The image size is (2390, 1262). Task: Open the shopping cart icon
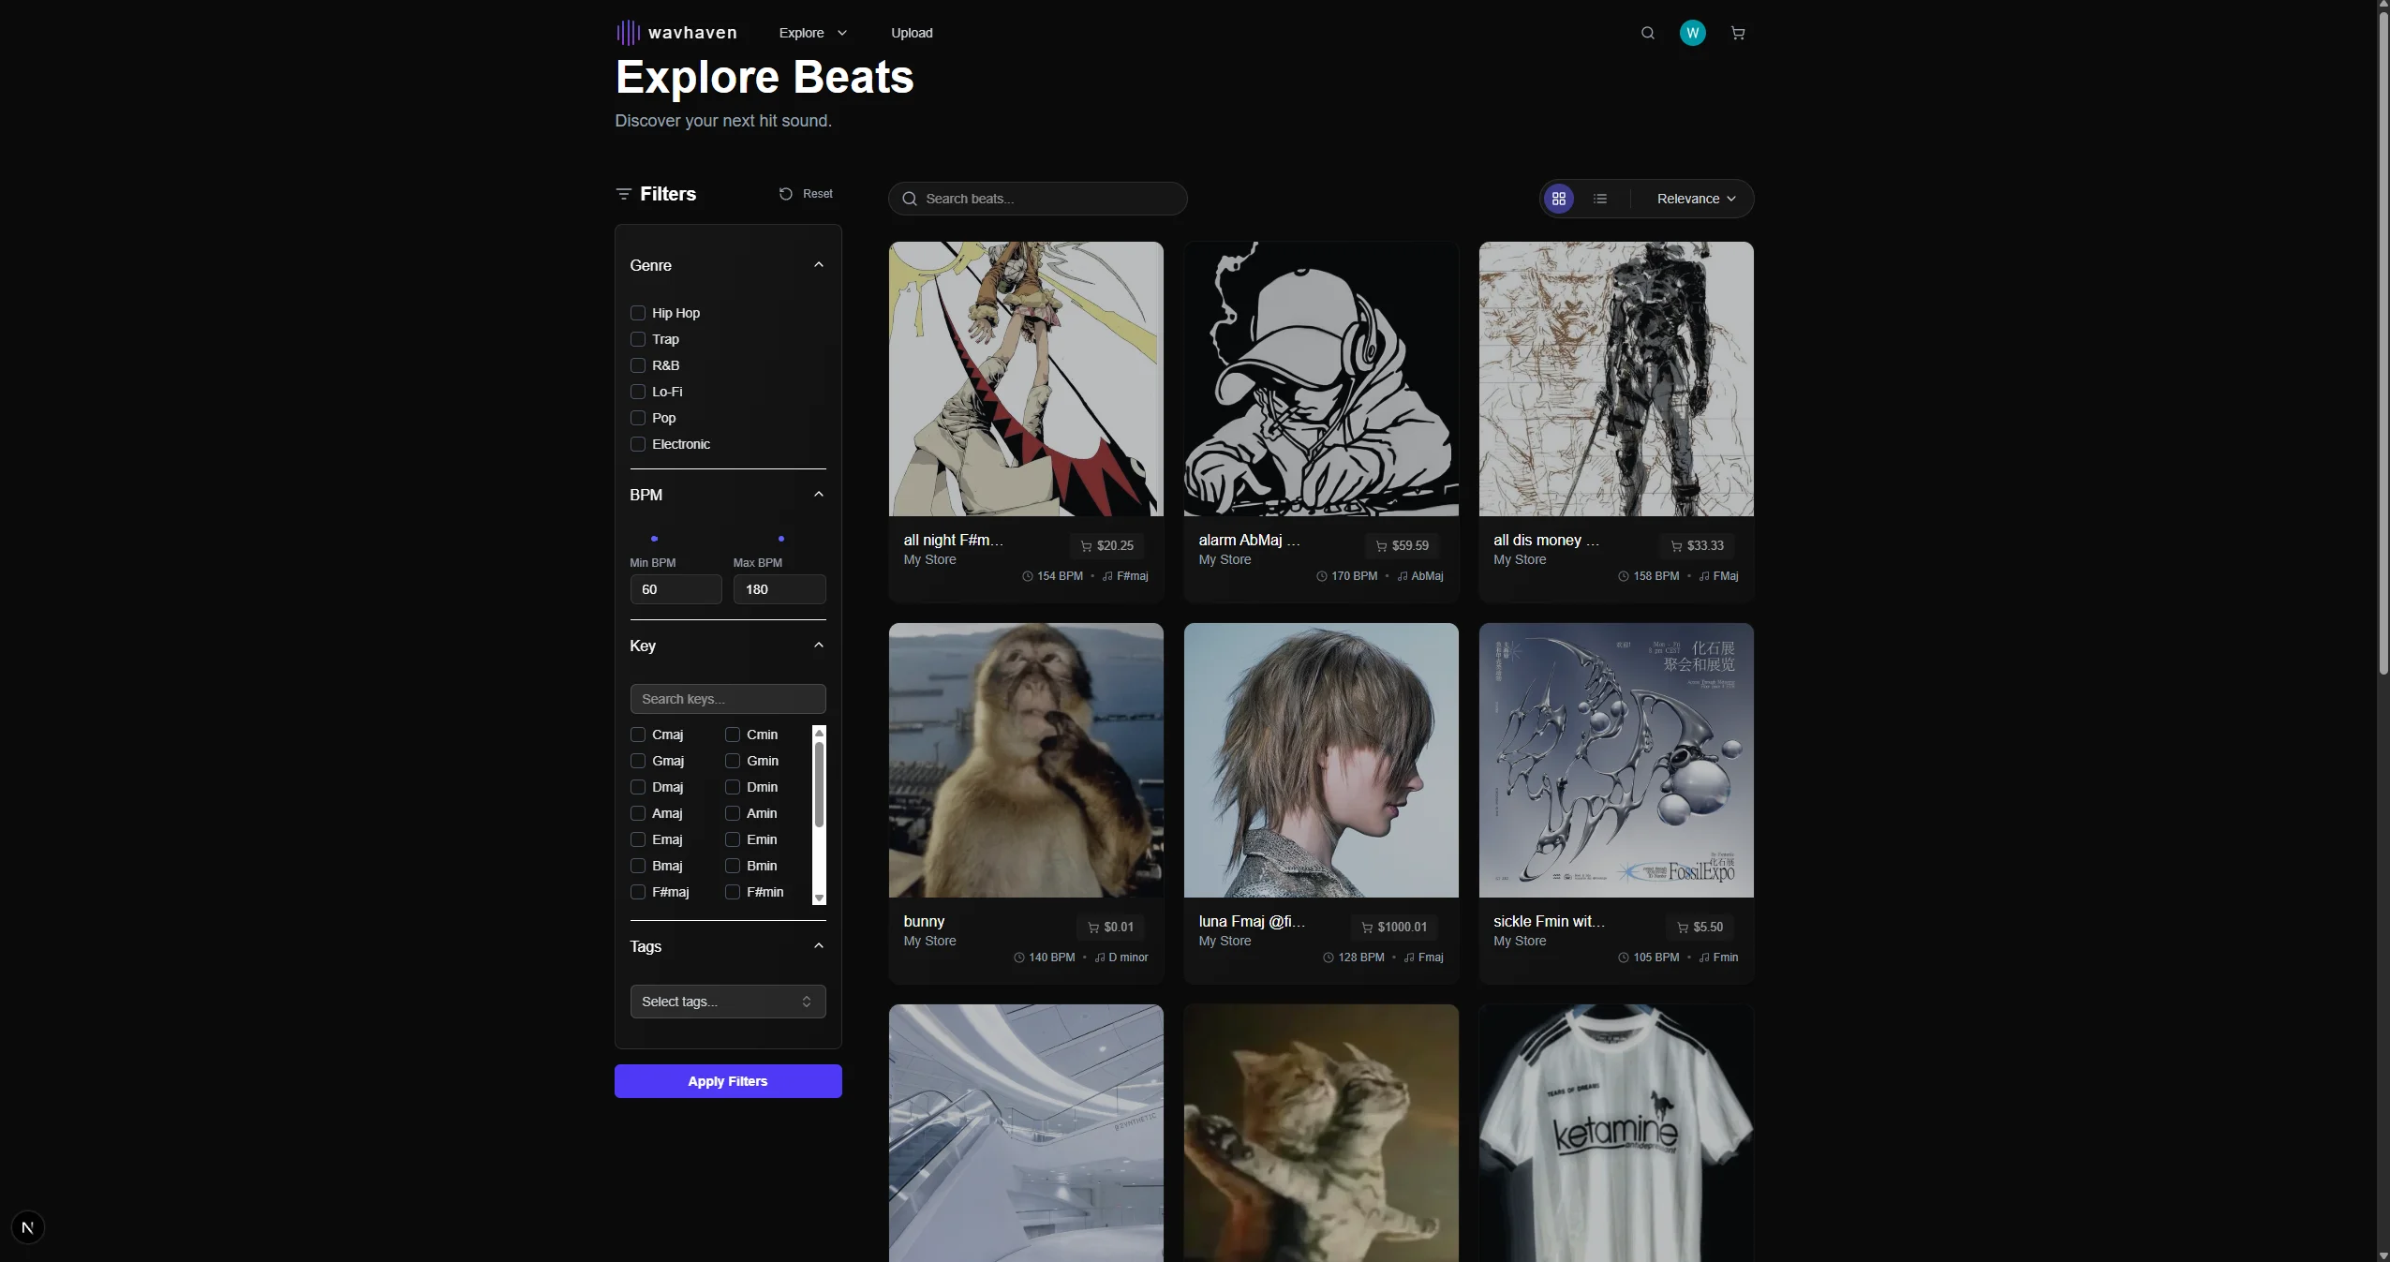pos(1738,33)
